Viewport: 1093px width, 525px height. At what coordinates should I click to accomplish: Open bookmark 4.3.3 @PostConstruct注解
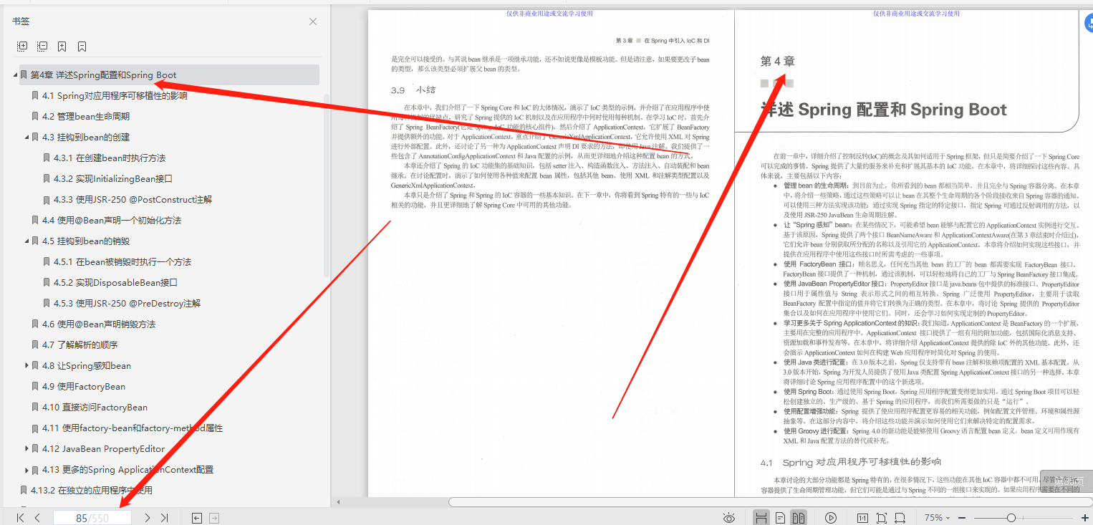click(133, 199)
